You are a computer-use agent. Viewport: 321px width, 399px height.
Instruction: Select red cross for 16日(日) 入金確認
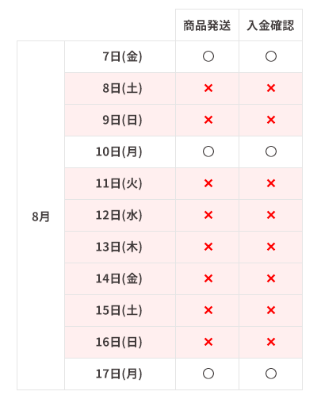tap(271, 342)
